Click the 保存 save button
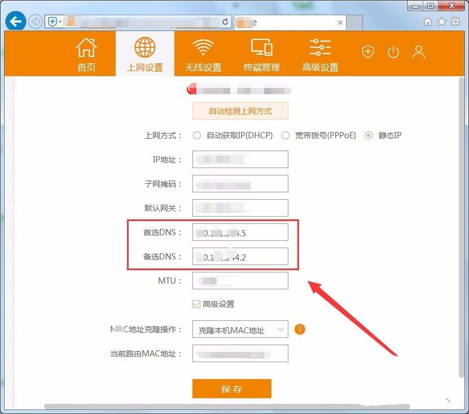Image resolution: width=469 pixels, height=414 pixels. tap(232, 389)
